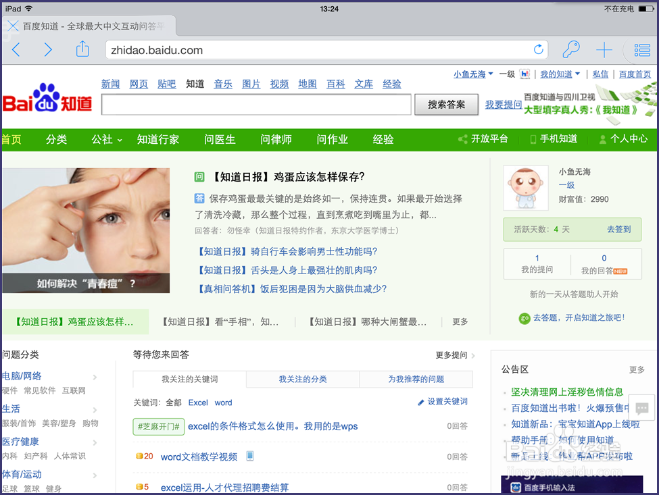Expand 电脑/网络 category arrow
This screenshot has width=659, height=495.
pos(95,377)
